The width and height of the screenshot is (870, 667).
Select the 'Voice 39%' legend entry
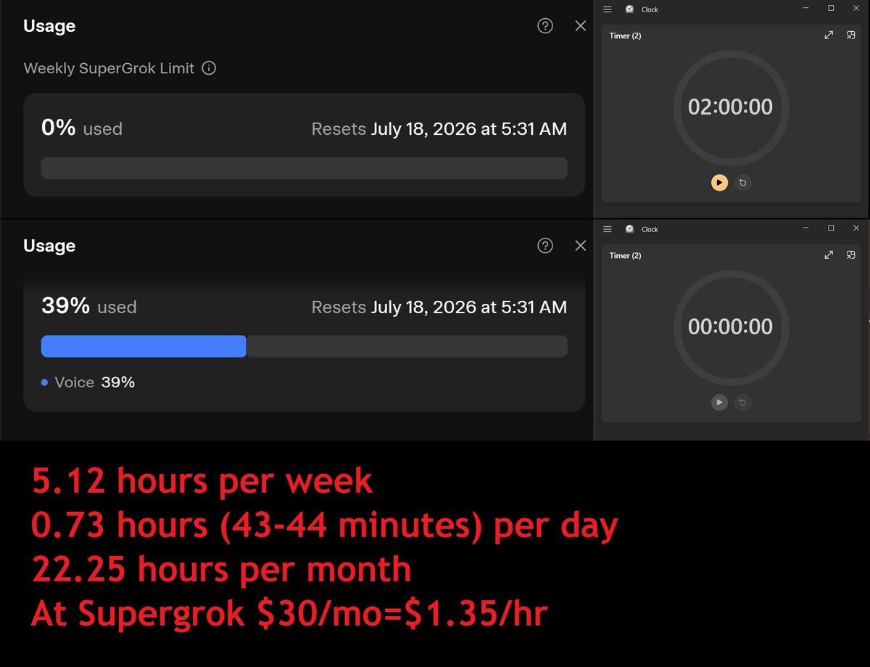88,383
